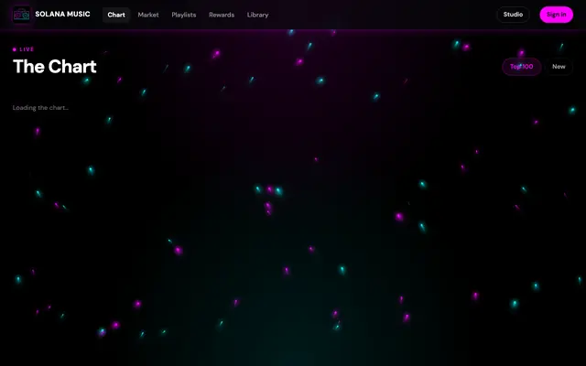The width and height of the screenshot is (586, 366).
Task: Click The Chart heading
Action: point(55,67)
